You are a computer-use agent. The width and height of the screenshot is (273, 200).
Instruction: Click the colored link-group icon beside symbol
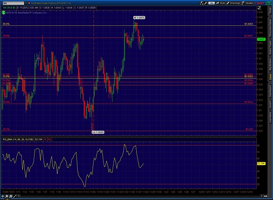[x=29, y=3]
